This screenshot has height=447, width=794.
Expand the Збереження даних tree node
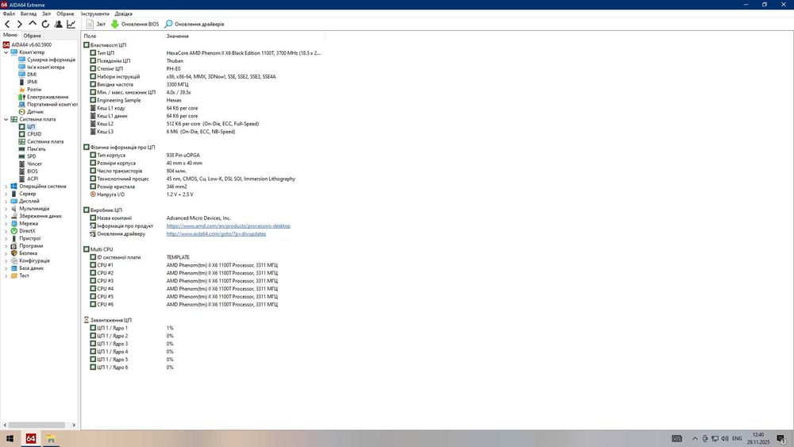pos(6,216)
